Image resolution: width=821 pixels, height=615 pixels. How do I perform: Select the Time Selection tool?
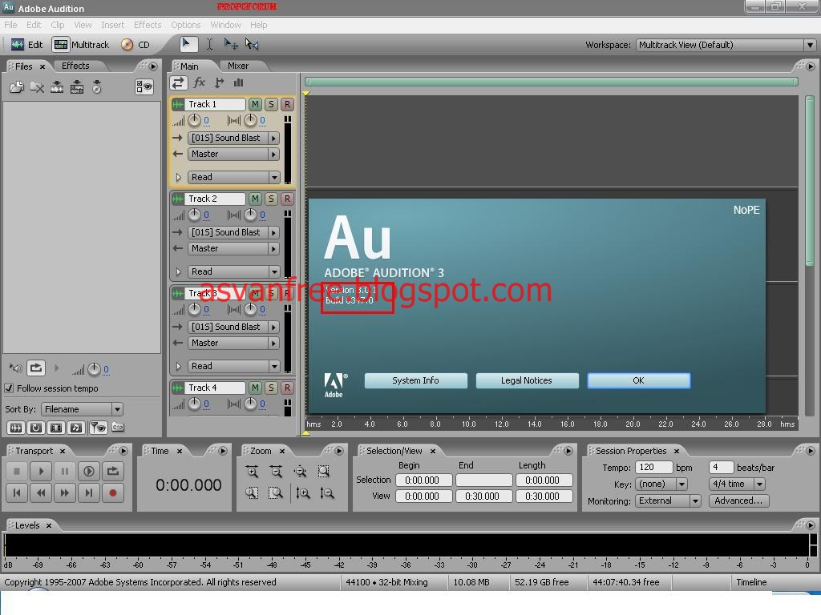tap(209, 44)
